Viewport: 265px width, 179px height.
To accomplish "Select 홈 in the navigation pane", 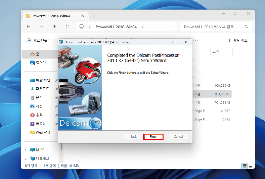I will (40, 54).
